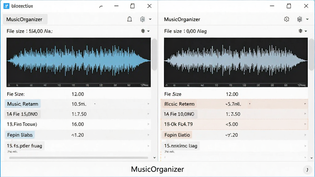Expand Fepin Slabs row chevron

click(148, 135)
